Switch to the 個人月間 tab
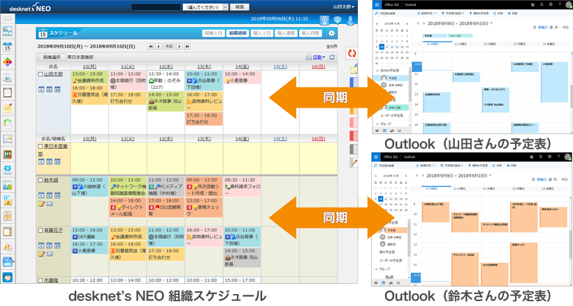The width and height of the screenshot is (573, 306). (x=310, y=34)
